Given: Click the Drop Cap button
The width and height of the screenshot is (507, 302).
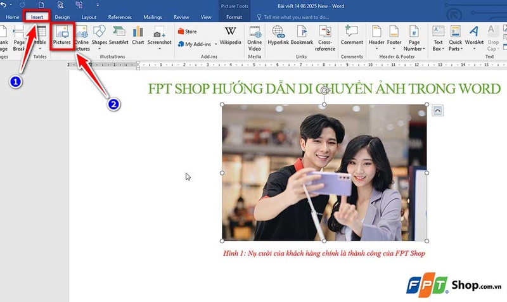Looking at the screenshot, I should 493,39.
